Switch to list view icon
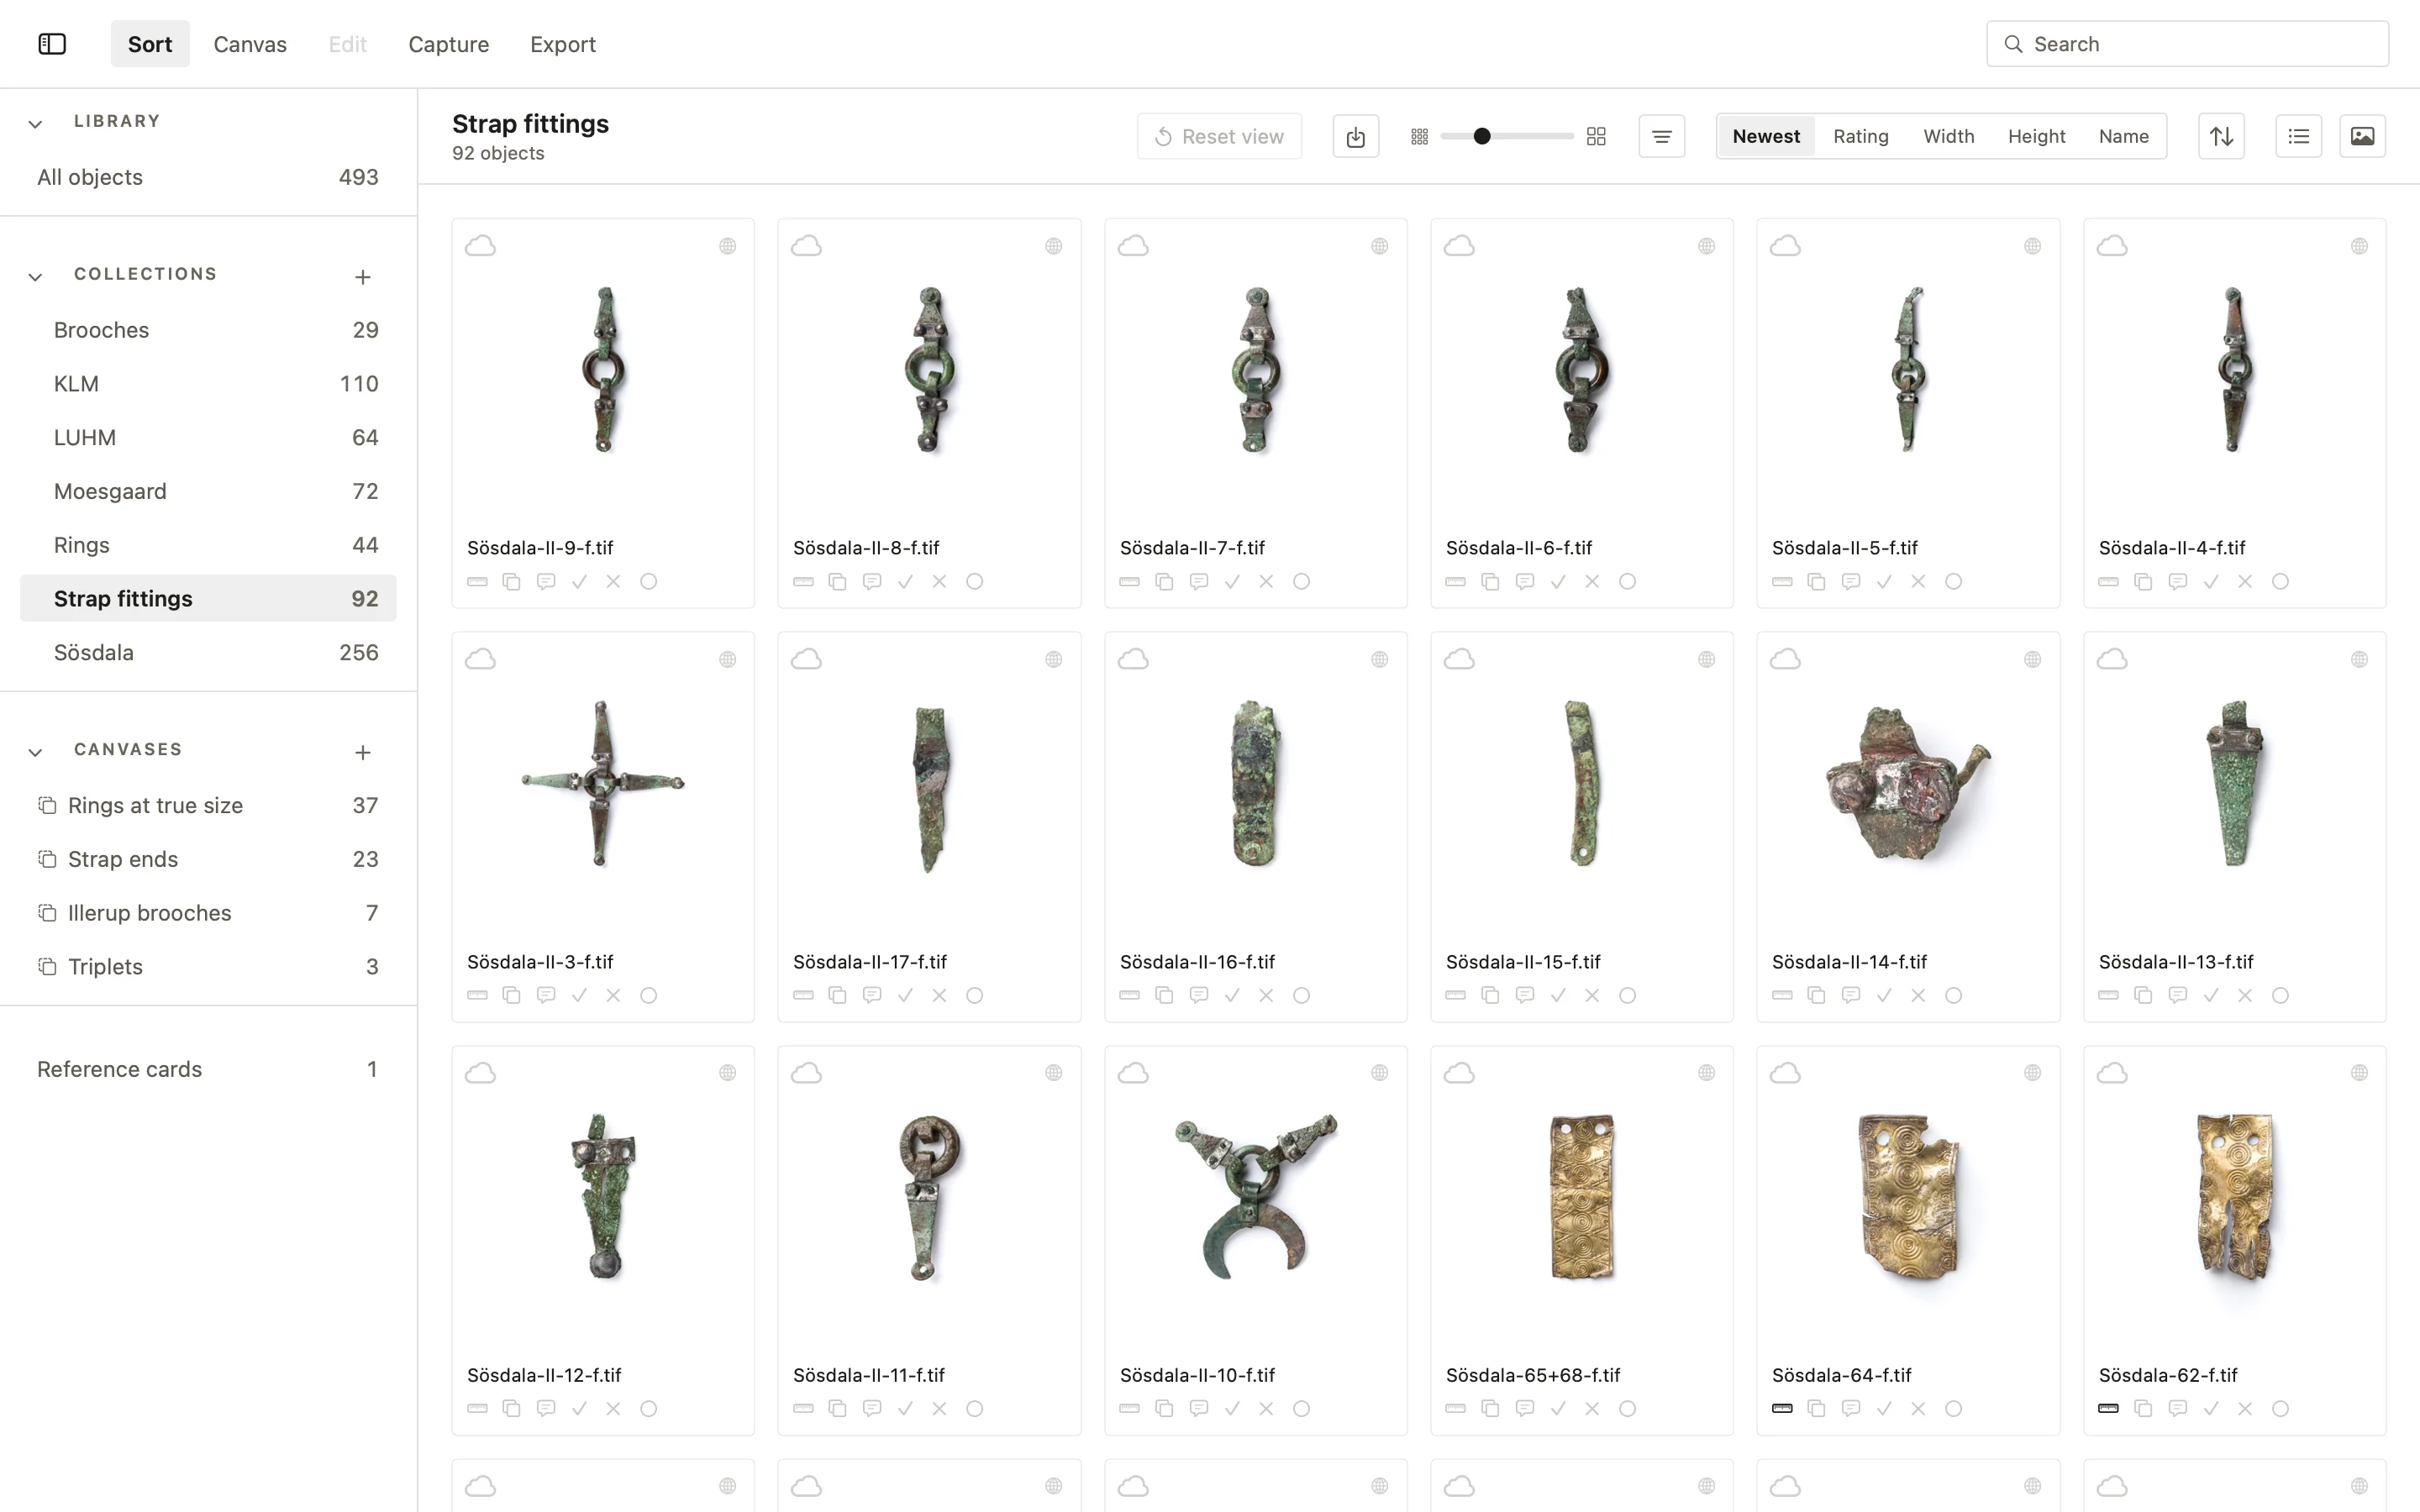The width and height of the screenshot is (2420, 1512). tap(2298, 136)
